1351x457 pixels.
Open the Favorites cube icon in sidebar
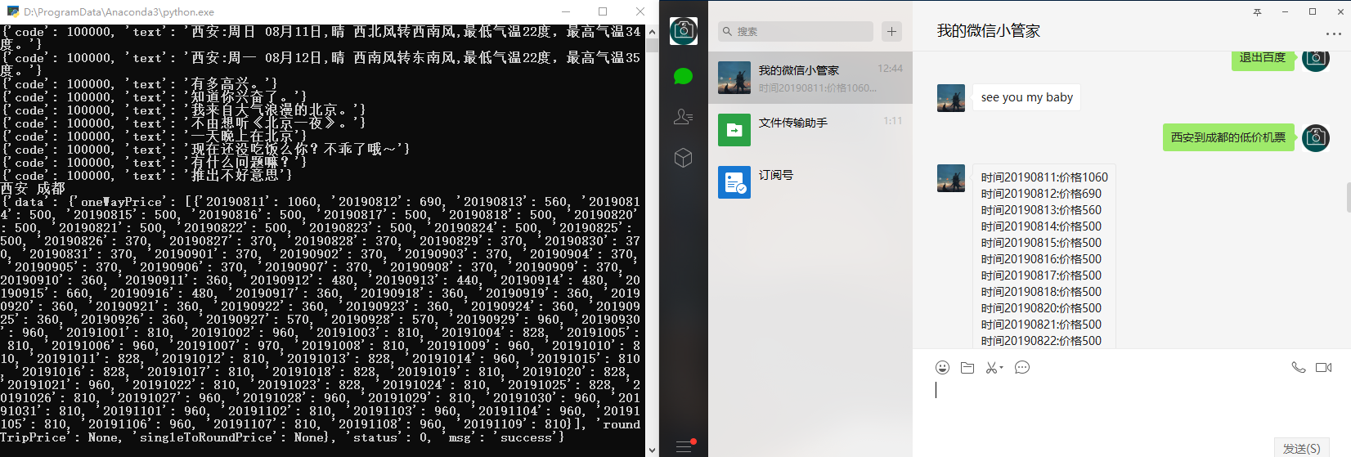[x=684, y=158]
